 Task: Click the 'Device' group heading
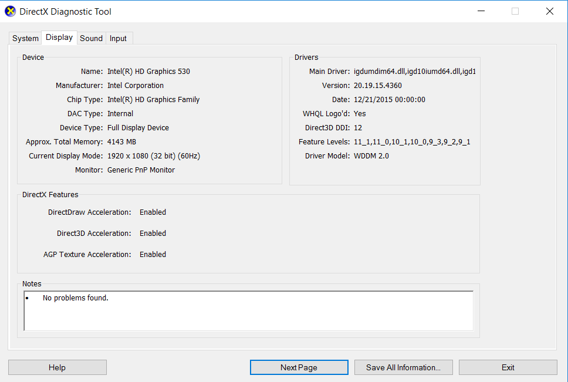tap(33, 57)
